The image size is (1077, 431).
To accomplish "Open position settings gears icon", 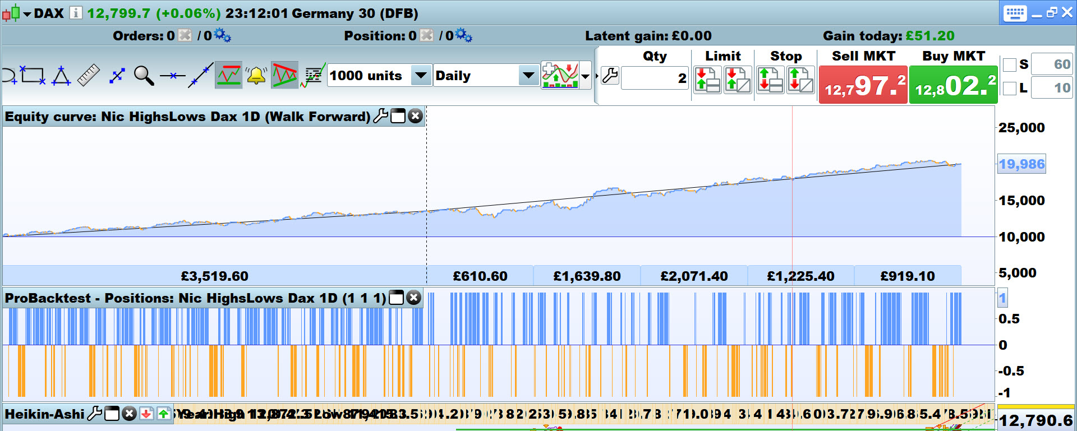I will [464, 35].
